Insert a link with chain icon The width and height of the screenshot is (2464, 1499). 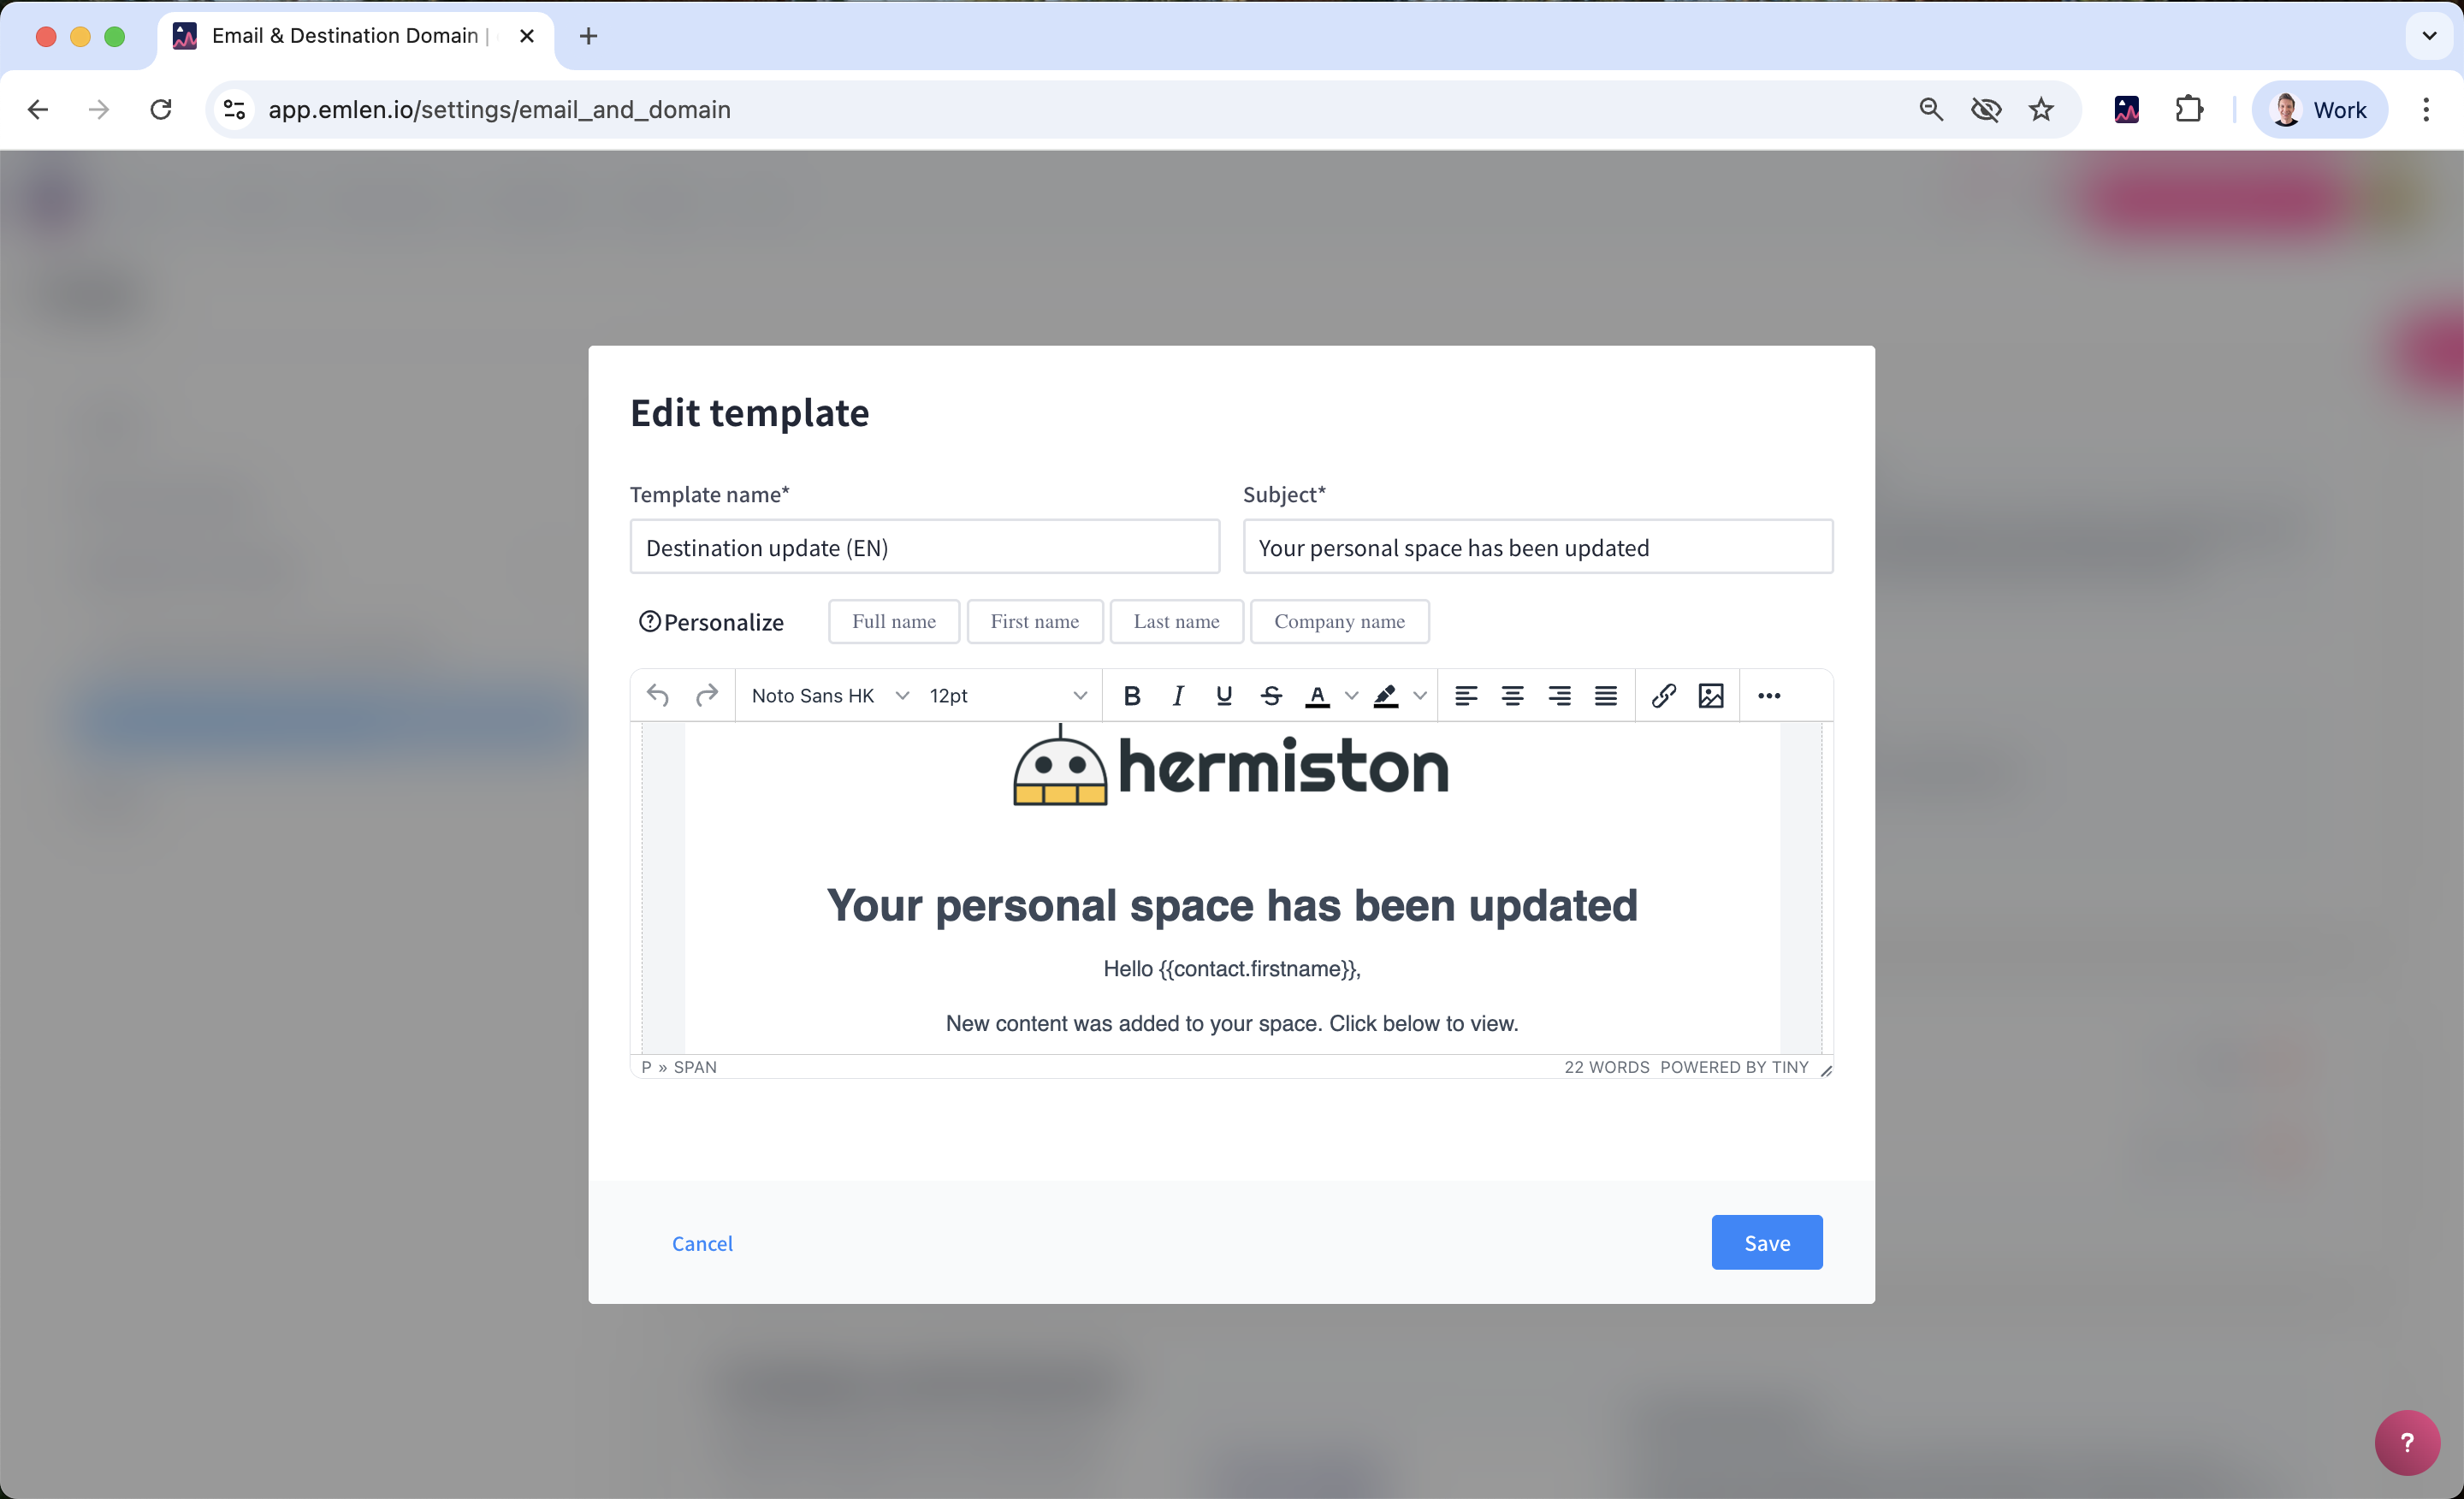point(1663,695)
